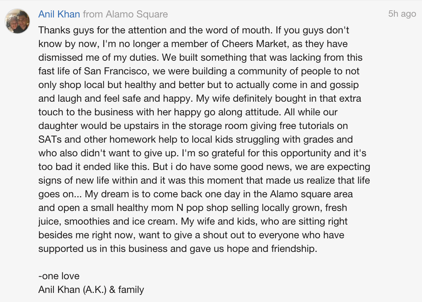Image resolution: width=422 pixels, height=302 pixels.
Task: Click the text "goes on..." in the post
Action: coord(60,194)
